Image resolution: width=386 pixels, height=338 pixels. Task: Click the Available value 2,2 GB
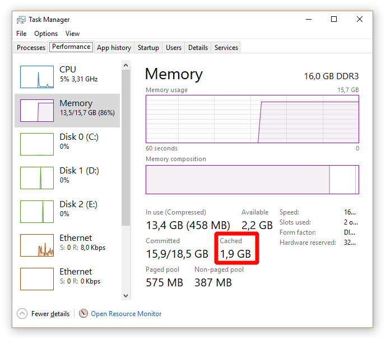pyautogui.click(x=257, y=225)
